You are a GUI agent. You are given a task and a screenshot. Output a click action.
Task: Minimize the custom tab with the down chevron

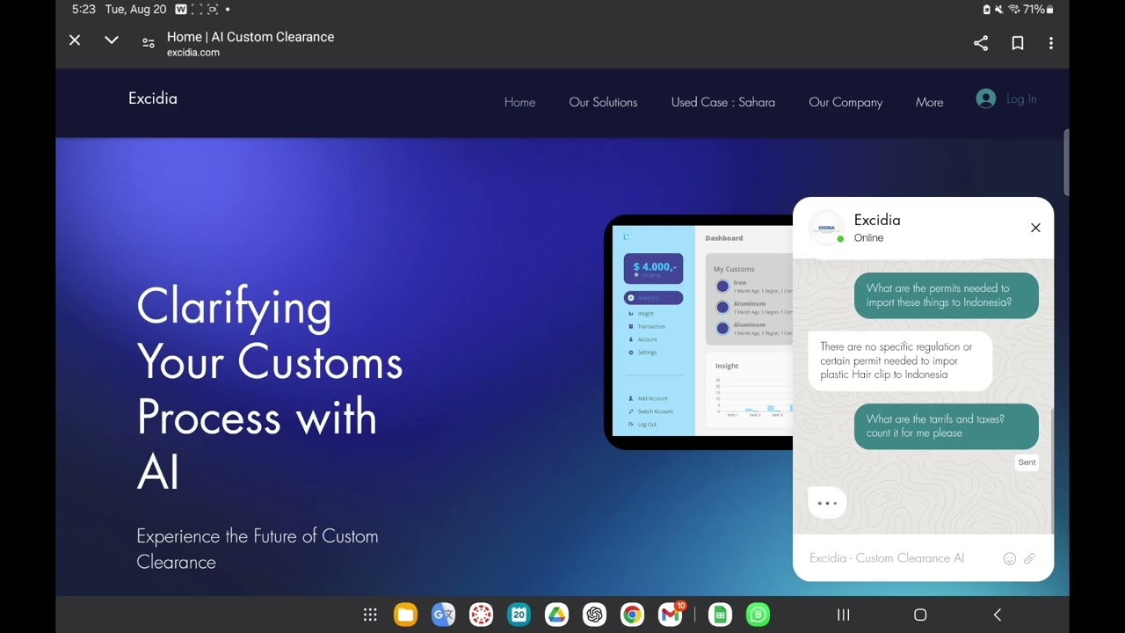(112, 40)
